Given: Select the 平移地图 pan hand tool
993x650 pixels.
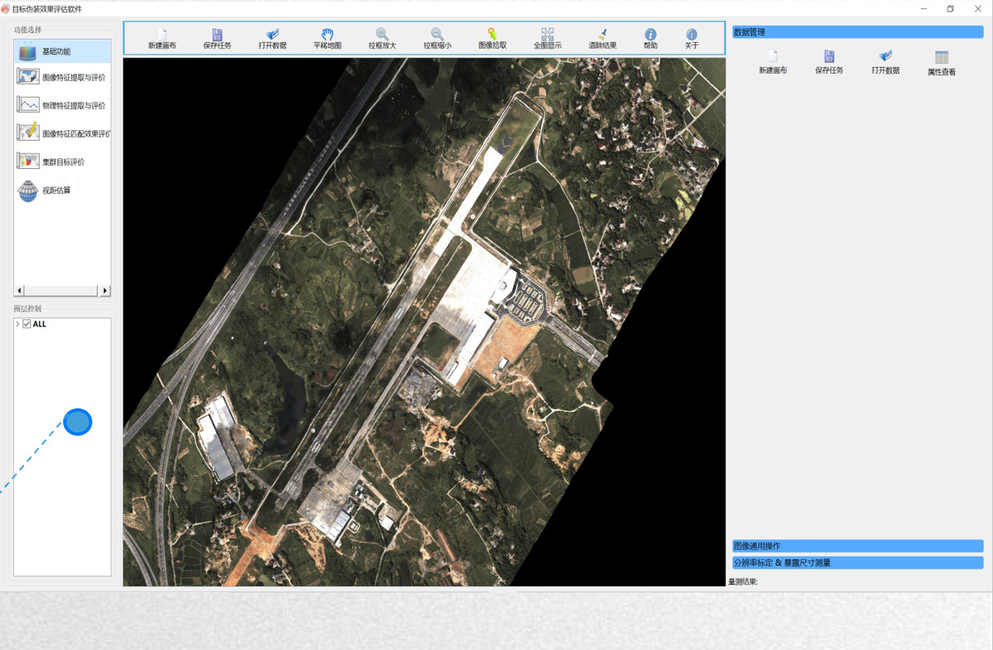Looking at the screenshot, I should click(x=328, y=39).
